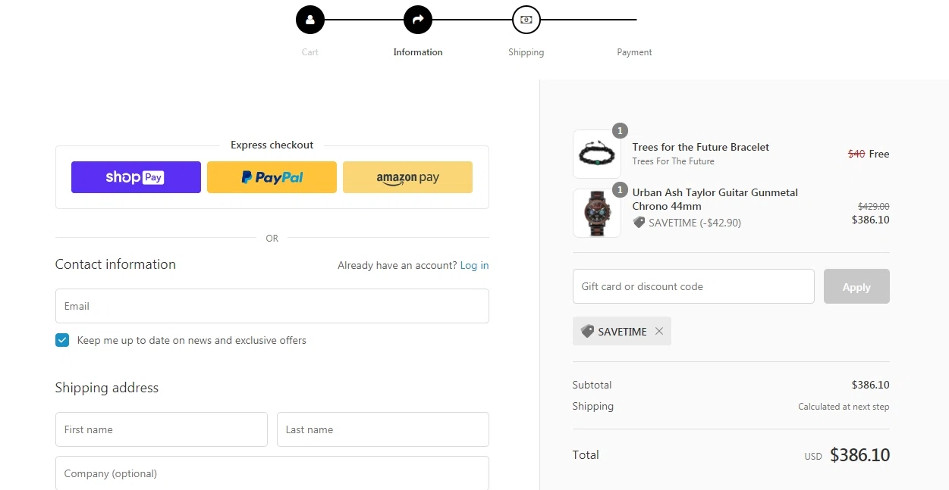Click the Last name field
Viewport: 949px width, 490px height.
[382, 429]
